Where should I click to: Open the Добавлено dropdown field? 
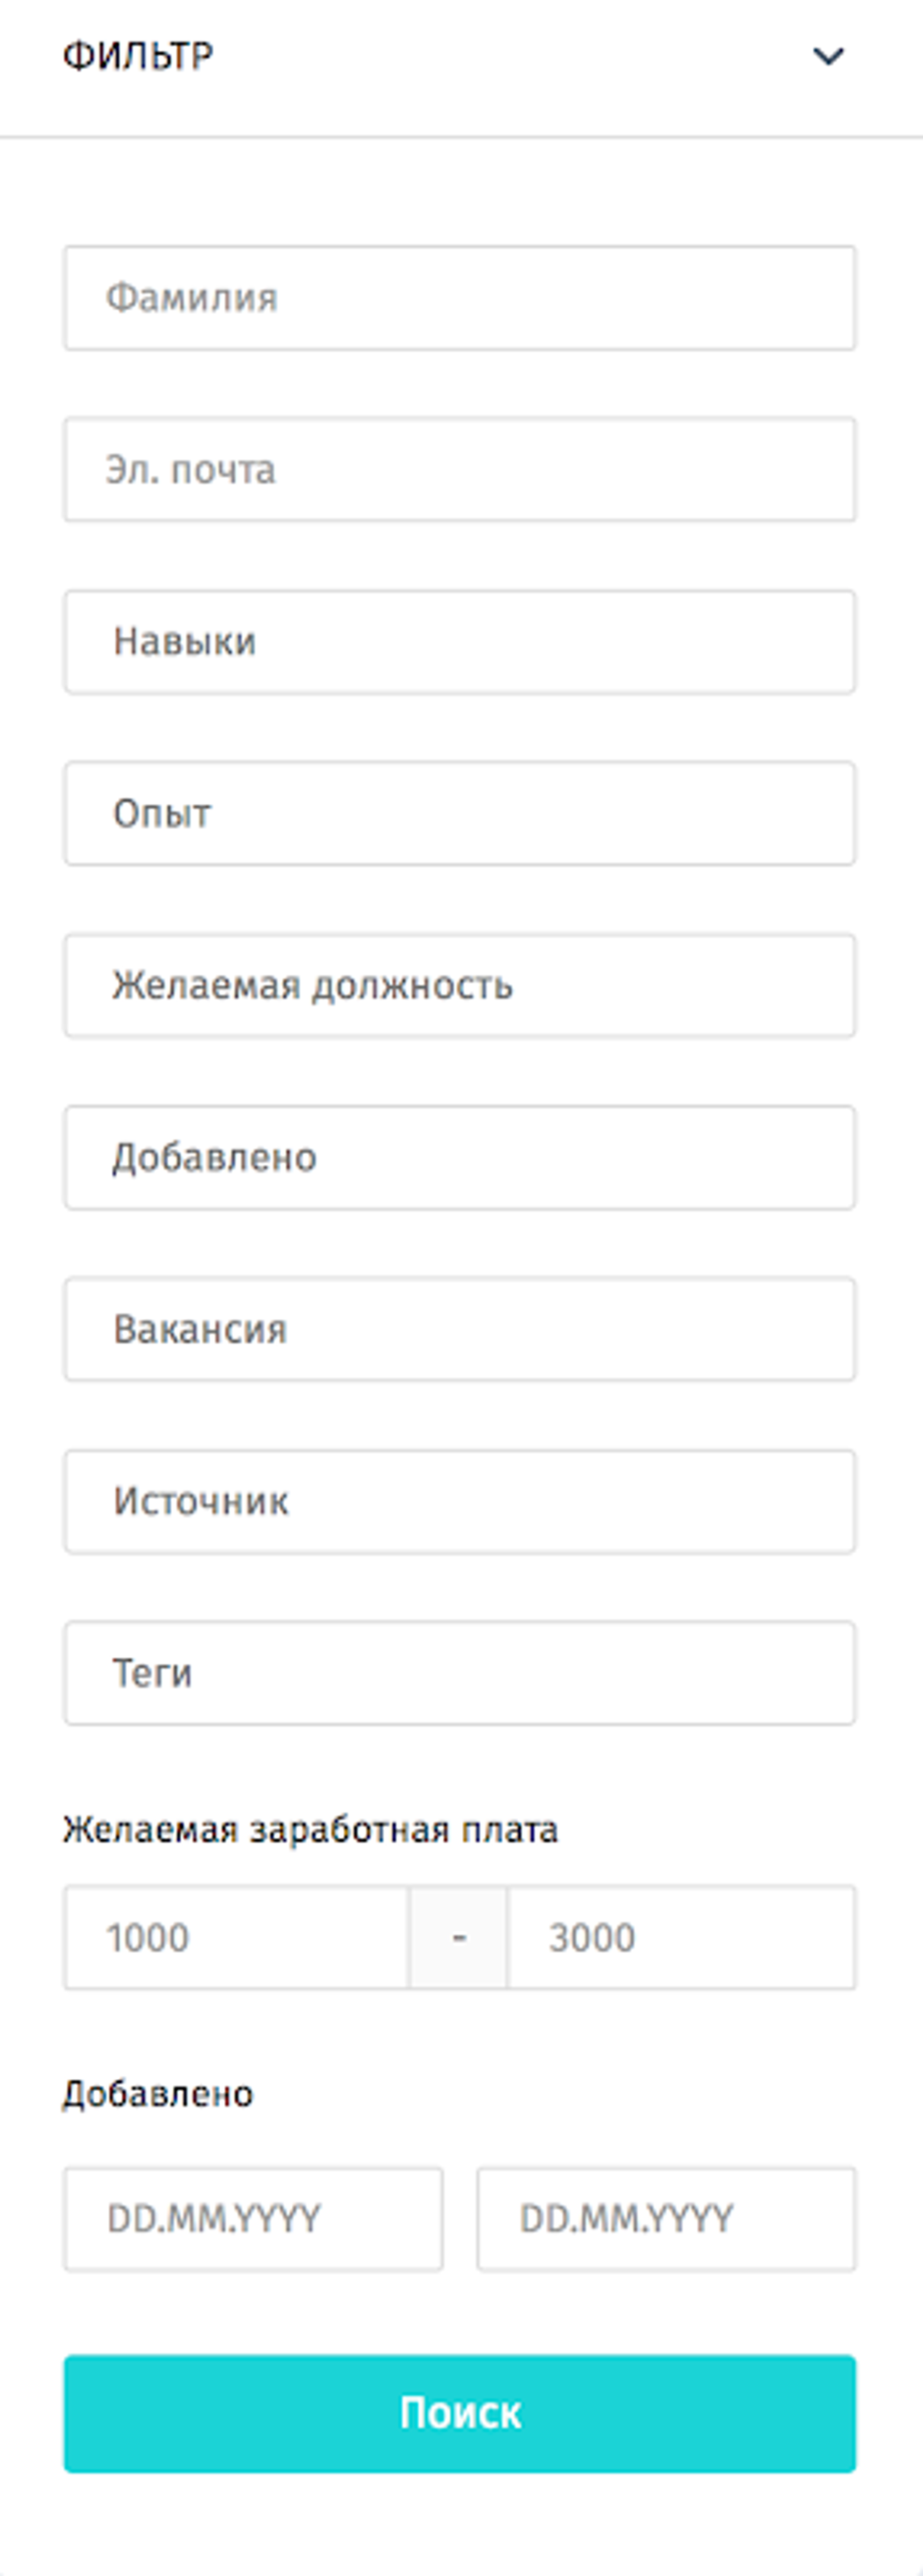(460, 1158)
